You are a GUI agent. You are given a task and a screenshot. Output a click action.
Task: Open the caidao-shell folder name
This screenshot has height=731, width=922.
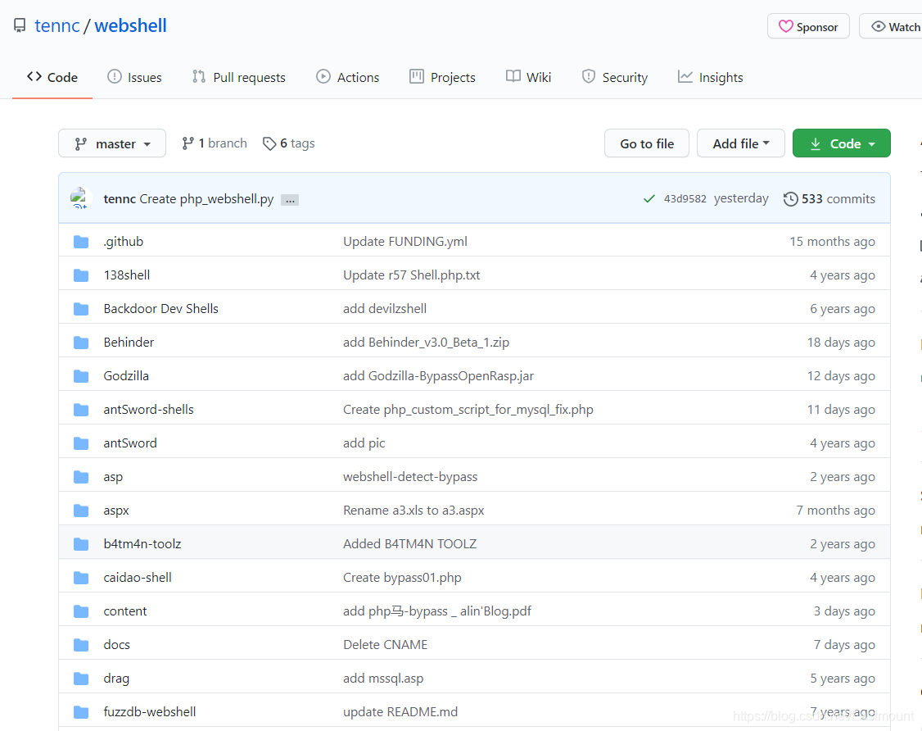(138, 578)
